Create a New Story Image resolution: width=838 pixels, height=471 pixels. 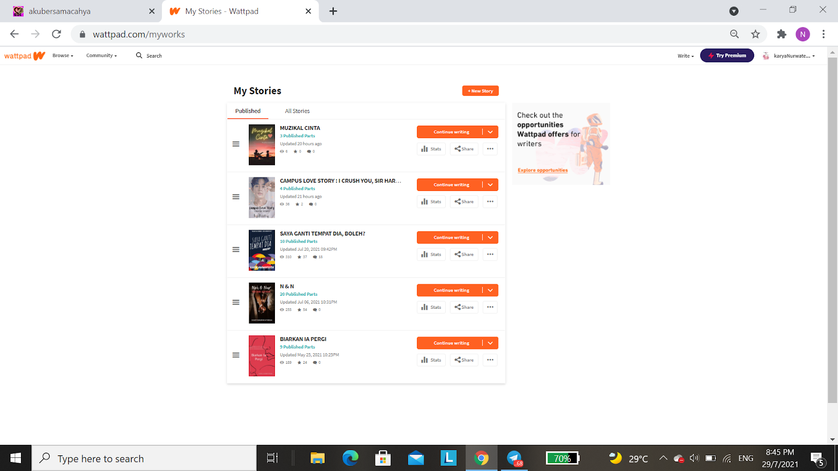point(480,91)
